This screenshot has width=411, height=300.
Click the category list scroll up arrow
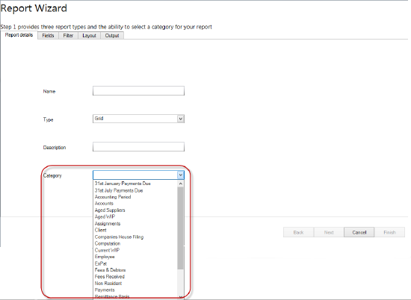coord(181,184)
